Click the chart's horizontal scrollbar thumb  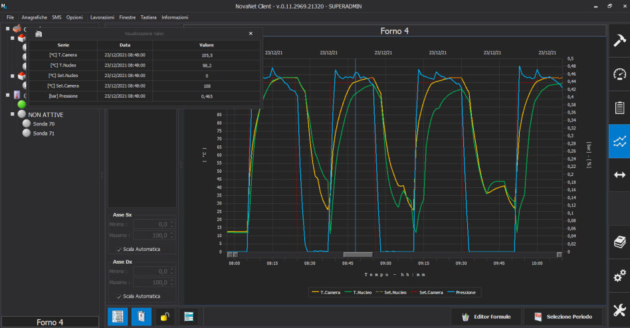[x=358, y=254]
